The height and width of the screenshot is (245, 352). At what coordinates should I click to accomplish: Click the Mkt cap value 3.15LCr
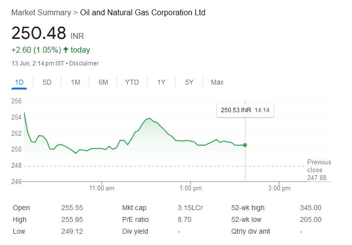190,208
